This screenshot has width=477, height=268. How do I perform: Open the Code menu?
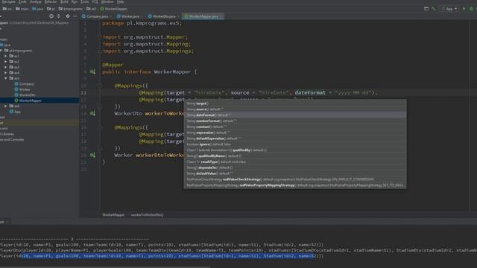click(22, 1)
